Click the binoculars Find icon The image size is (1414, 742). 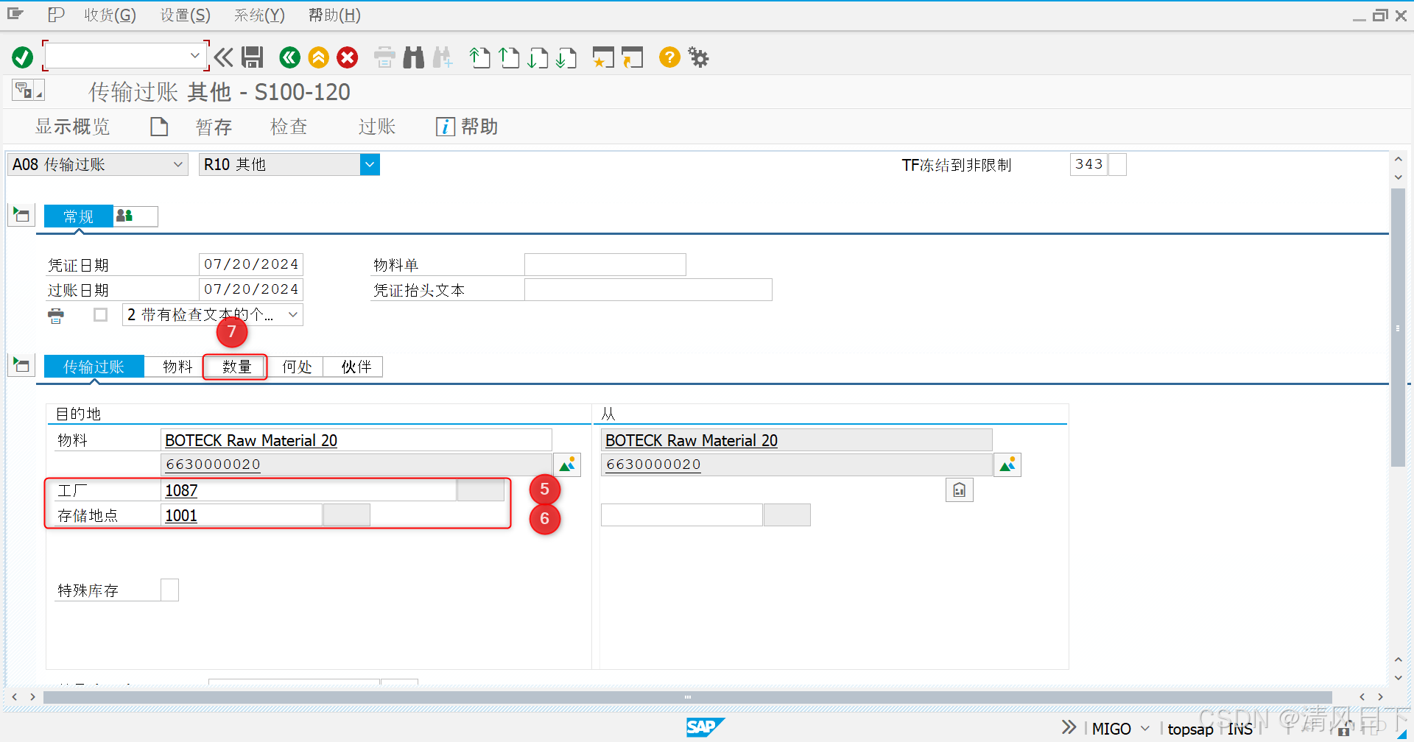[x=414, y=57]
